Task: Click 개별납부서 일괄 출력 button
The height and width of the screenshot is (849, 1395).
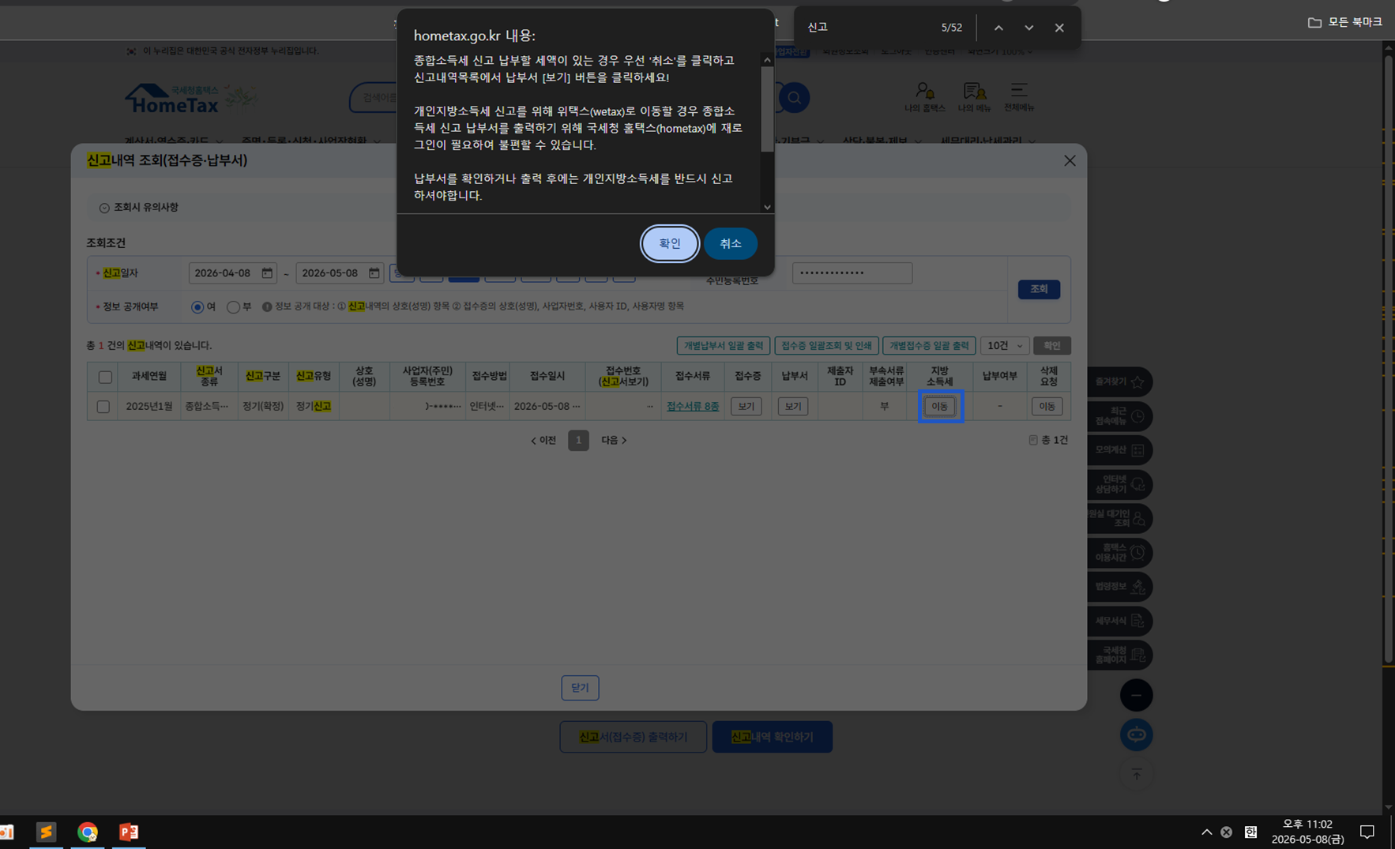Action: [x=724, y=346]
